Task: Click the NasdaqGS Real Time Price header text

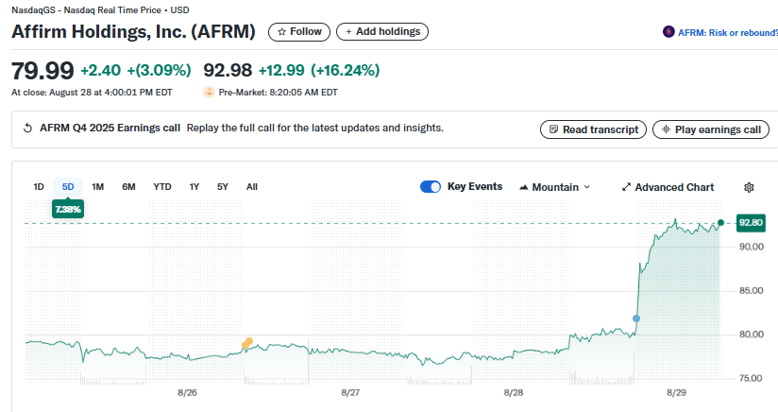Action: (x=100, y=10)
